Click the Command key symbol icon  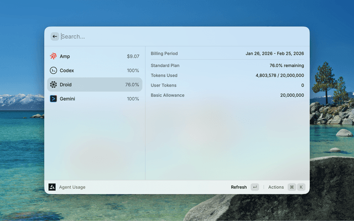tap(291, 187)
